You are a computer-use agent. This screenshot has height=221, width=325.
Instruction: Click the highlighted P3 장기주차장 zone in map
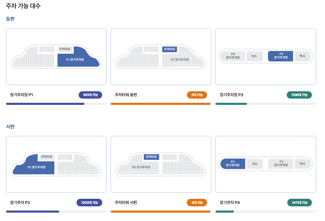[x=280, y=56]
